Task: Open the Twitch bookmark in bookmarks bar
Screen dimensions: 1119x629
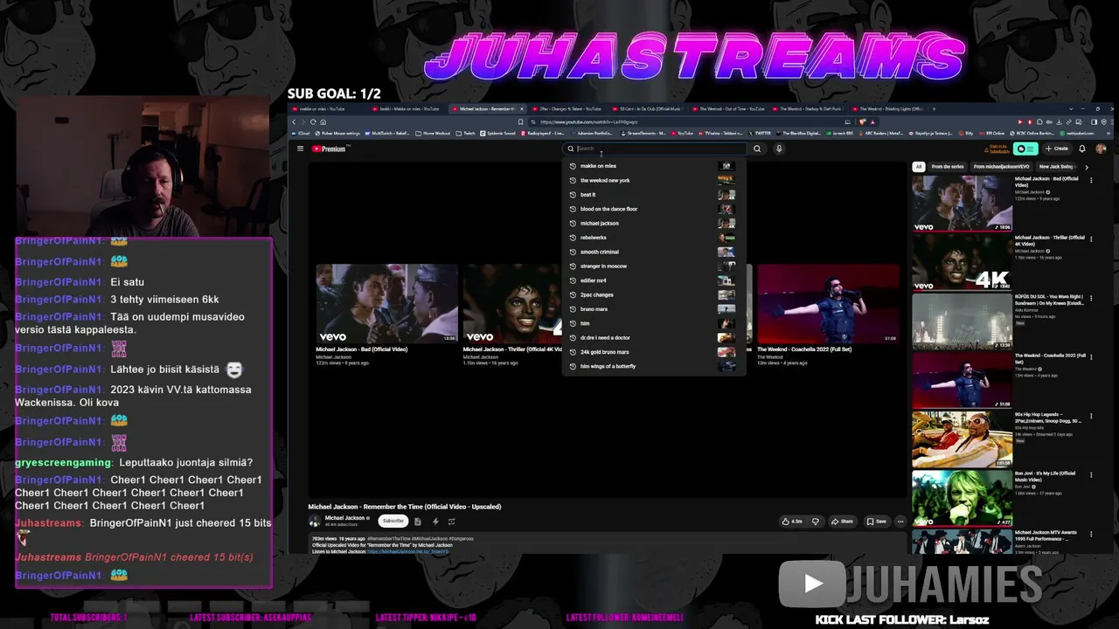Action: coord(466,134)
